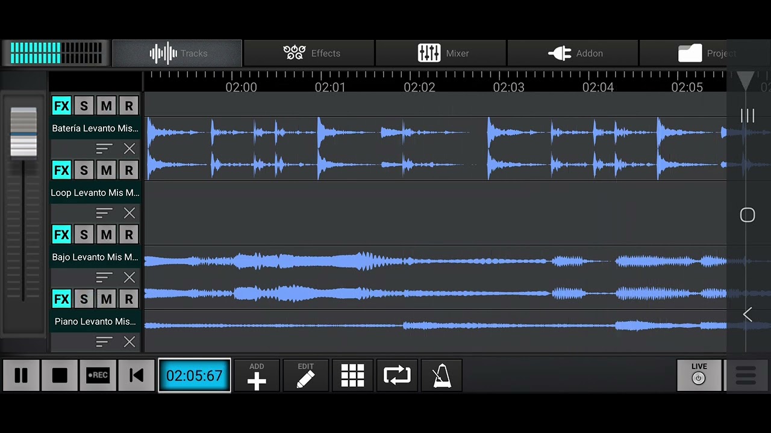Toggle FX on Batería Levanto track
The width and height of the screenshot is (771, 433).
pos(61,106)
